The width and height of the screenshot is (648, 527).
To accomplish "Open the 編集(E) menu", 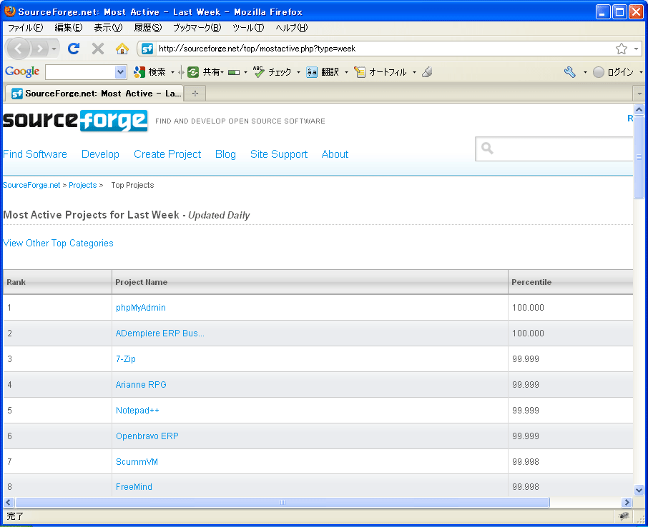I will tap(69, 28).
